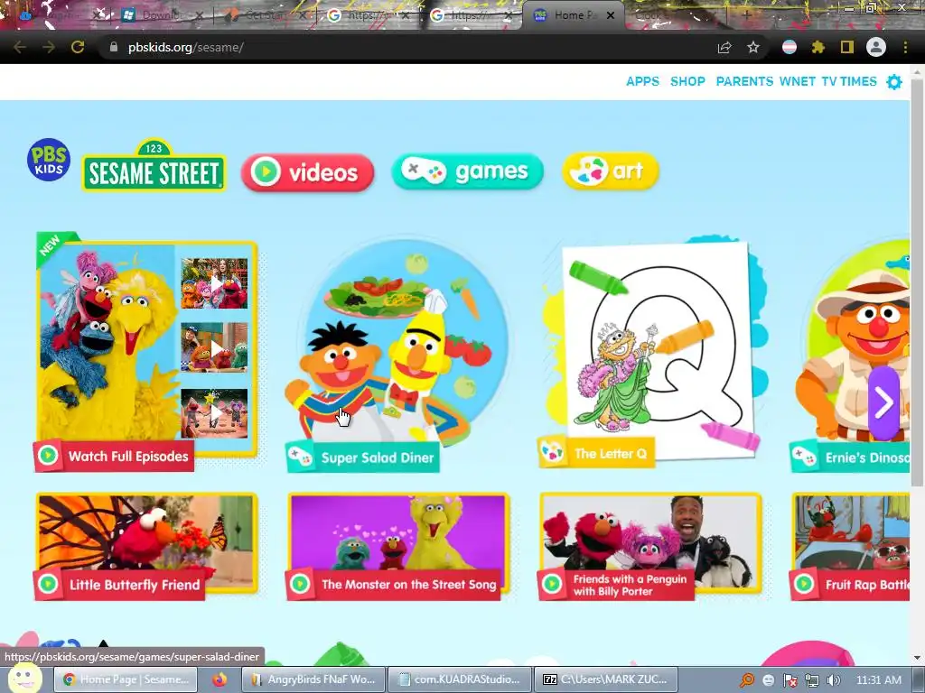Click play icon beside Fruit Rap Battle

click(803, 584)
